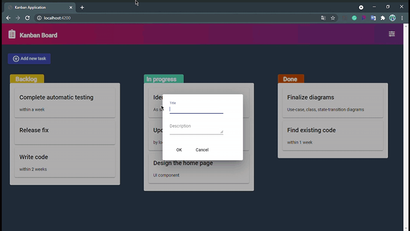Select the Finalize diagrams task card
The width and height of the screenshot is (410, 231).
point(333,103)
